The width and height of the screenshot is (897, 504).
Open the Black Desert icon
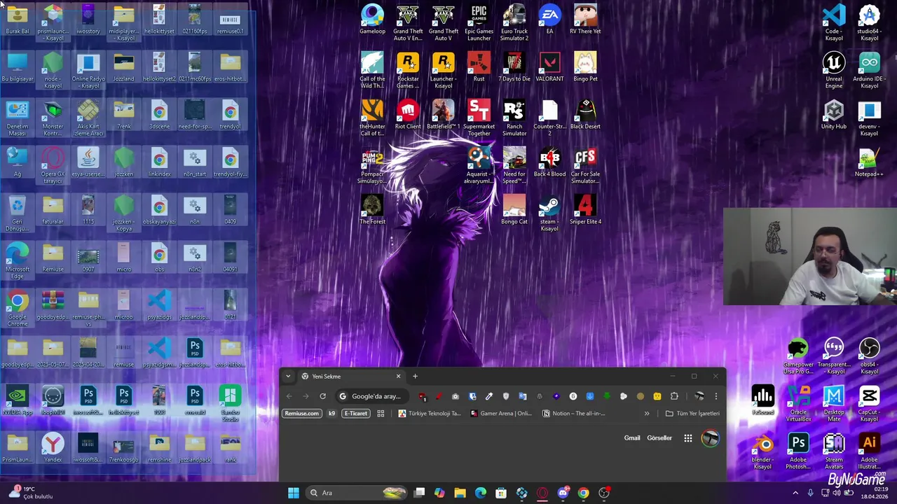click(x=585, y=115)
